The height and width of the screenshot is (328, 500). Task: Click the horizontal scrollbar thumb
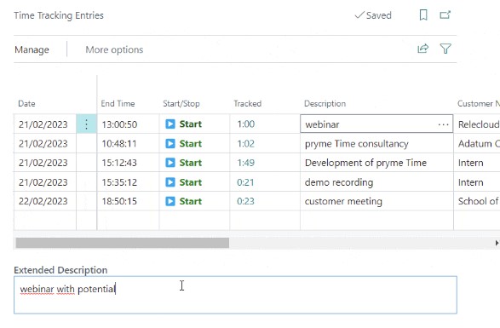(122, 243)
